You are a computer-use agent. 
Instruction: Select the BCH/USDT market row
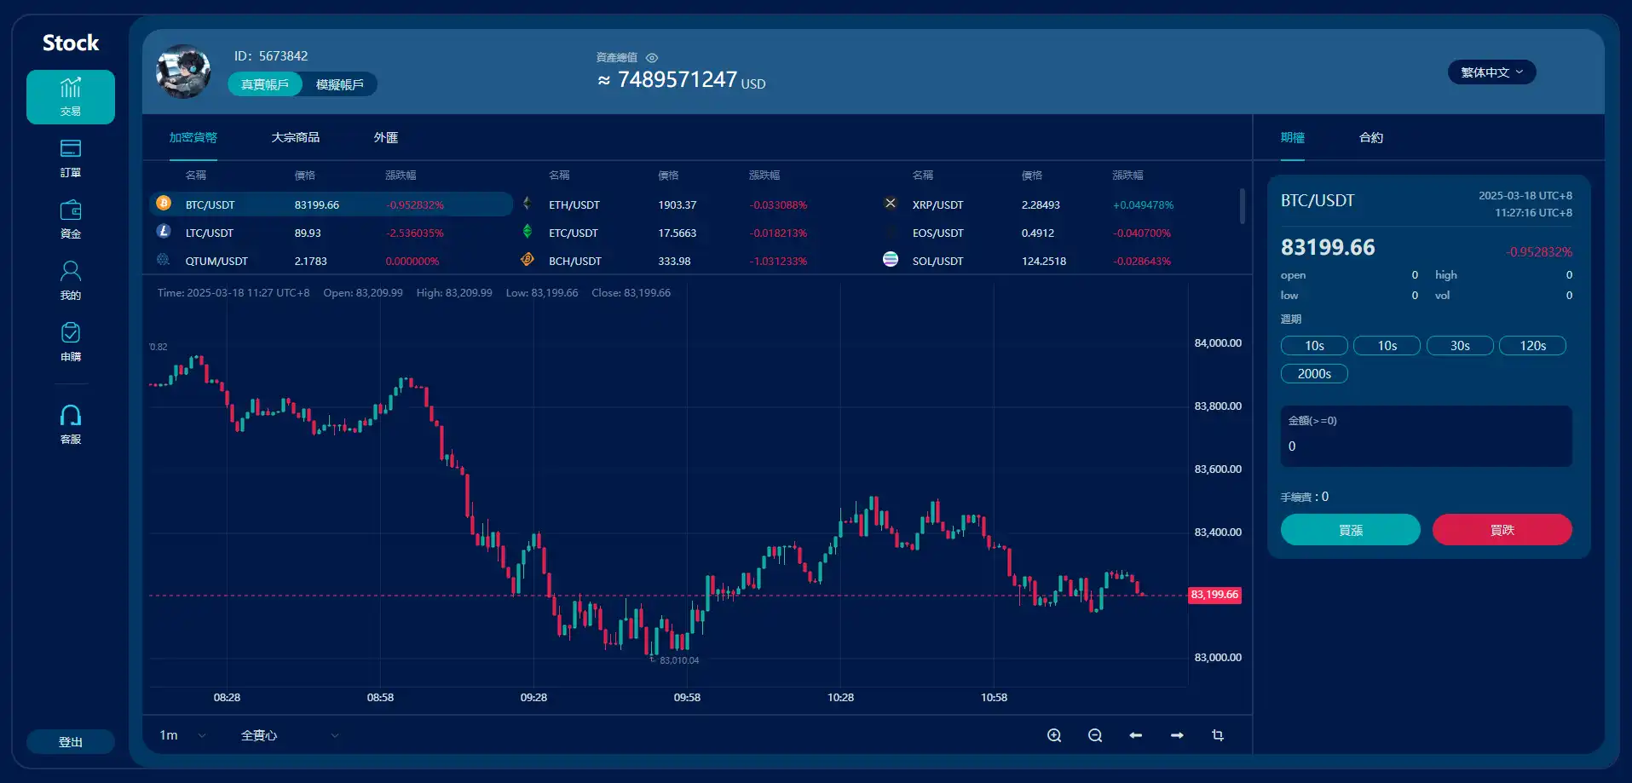[x=695, y=261]
